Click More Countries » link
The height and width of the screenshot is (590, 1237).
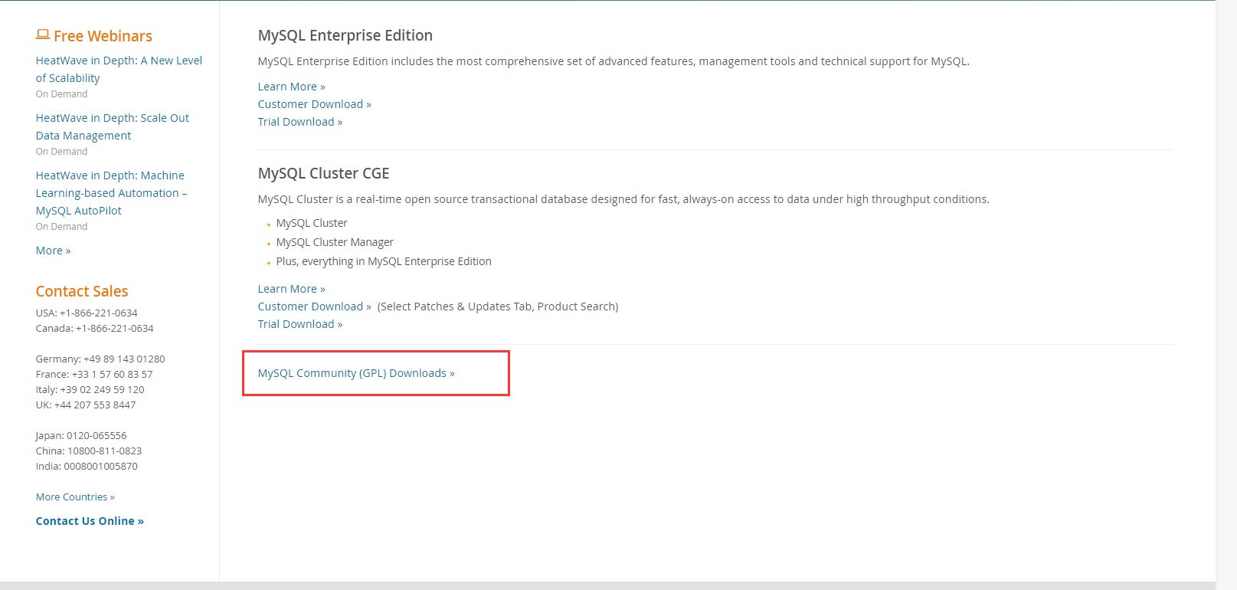pyautogui.click(x=75, y=497)
